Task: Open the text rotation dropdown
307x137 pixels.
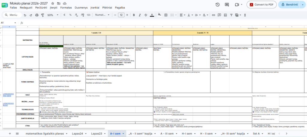Action: coord(205,15)
